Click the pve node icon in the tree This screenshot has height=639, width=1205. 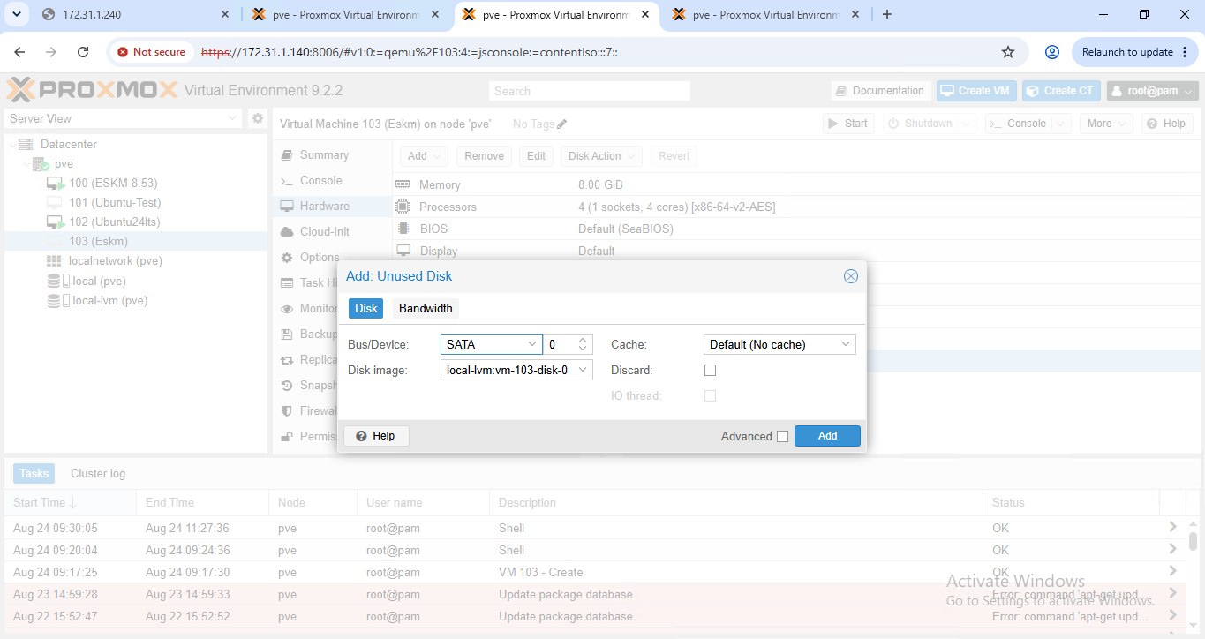(41, 164)
